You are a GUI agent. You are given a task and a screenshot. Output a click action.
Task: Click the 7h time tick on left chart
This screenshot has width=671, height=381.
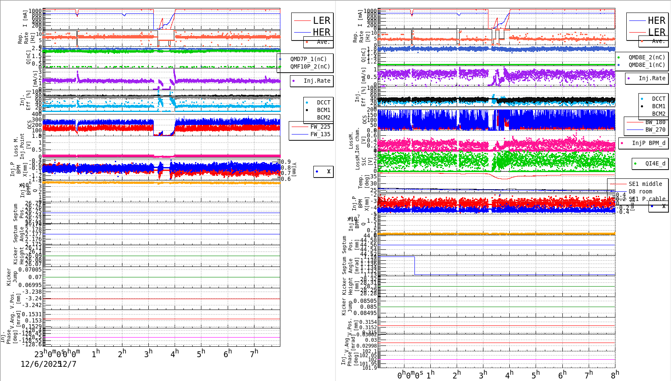click(x=254, y=353)
